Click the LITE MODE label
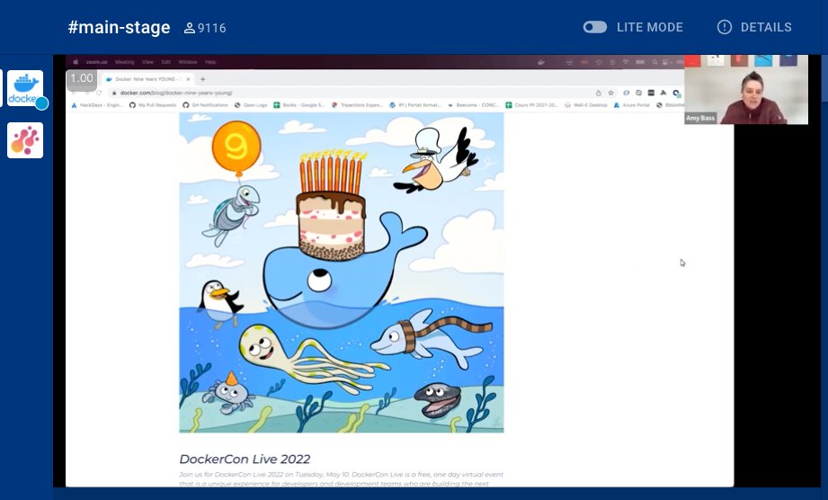828x500 pixels. coord(649,28)
